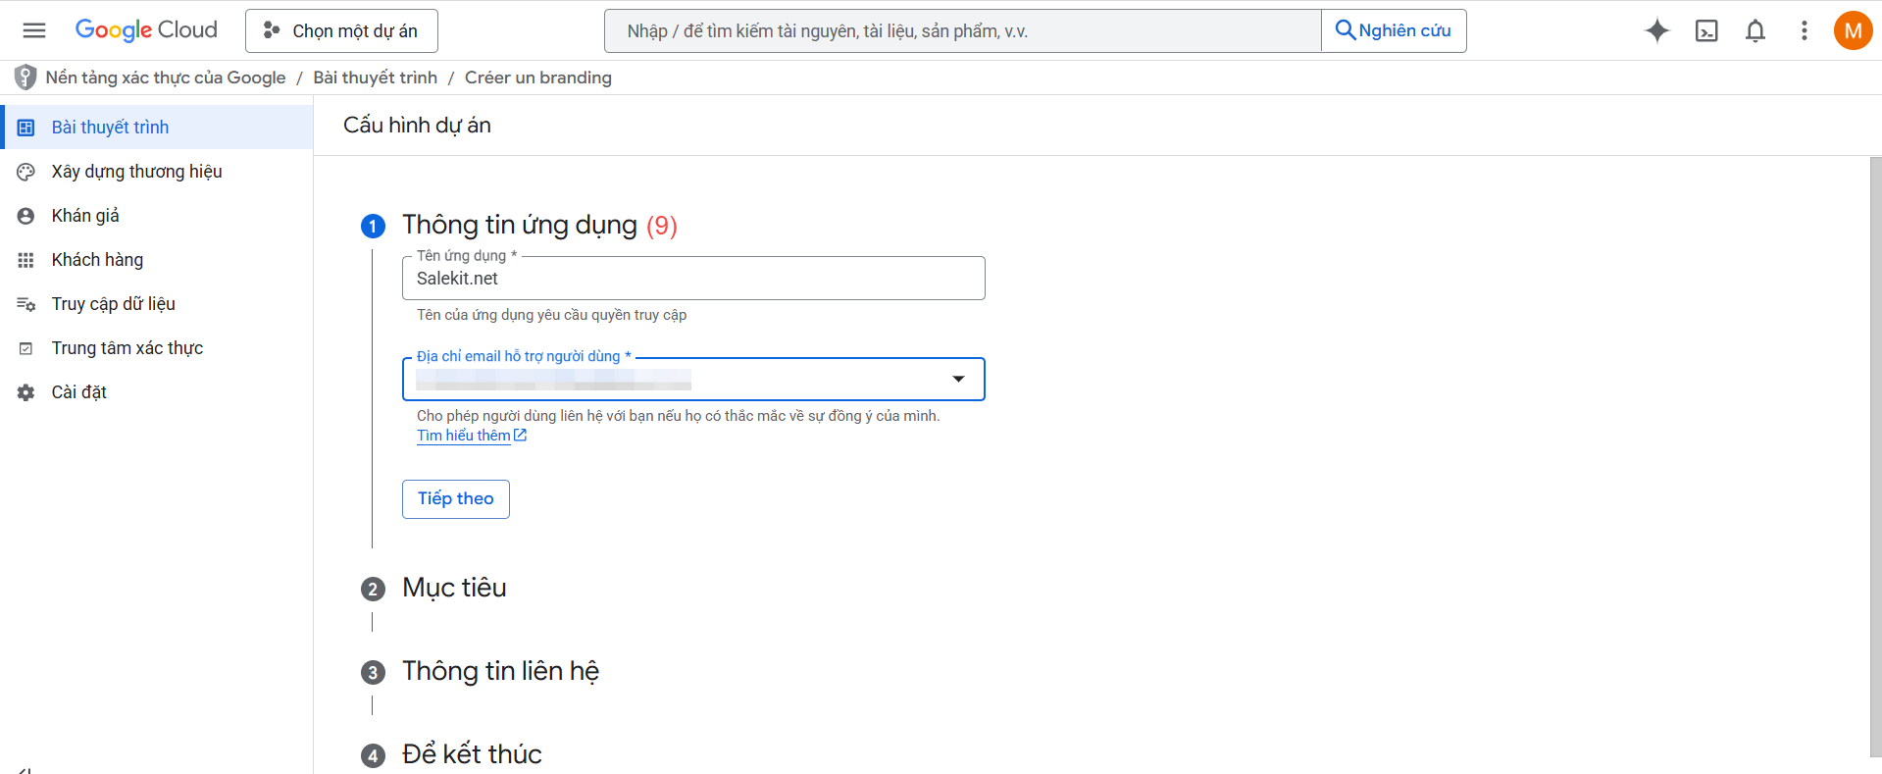Open the Chọn một dự án project picker
The width and height of the screenshot is (1882, 774).
[341, 30]
